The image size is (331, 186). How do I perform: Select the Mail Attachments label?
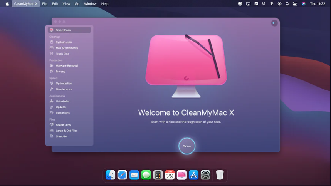(67, 48)
